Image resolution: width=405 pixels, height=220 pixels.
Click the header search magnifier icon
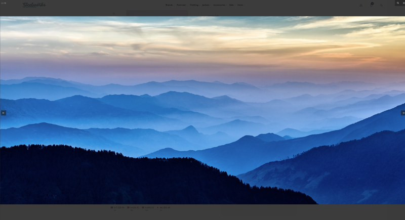click(381, 5)
